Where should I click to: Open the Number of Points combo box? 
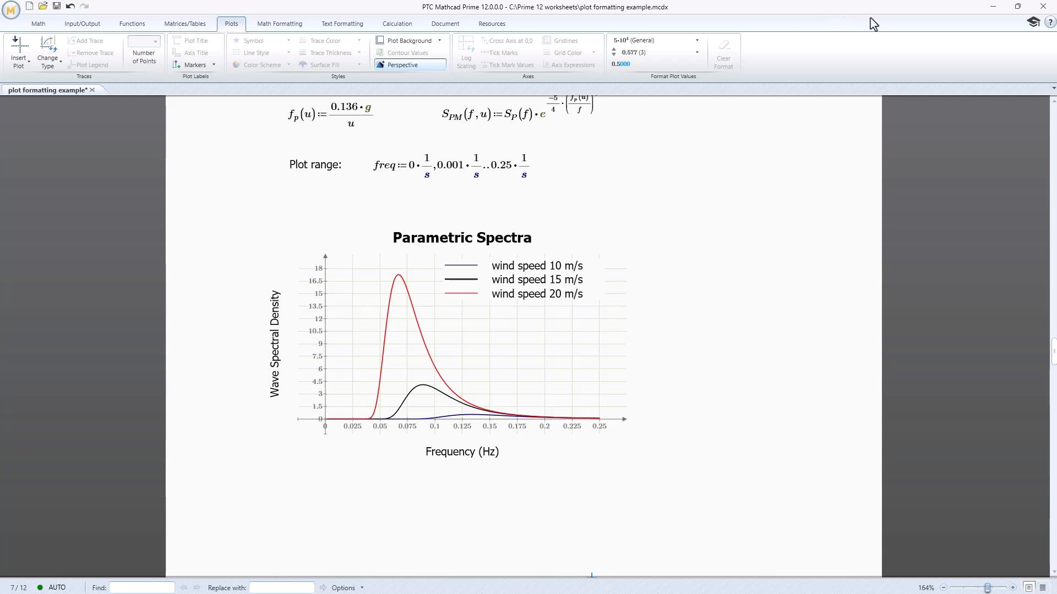click(x=144, y=41)
